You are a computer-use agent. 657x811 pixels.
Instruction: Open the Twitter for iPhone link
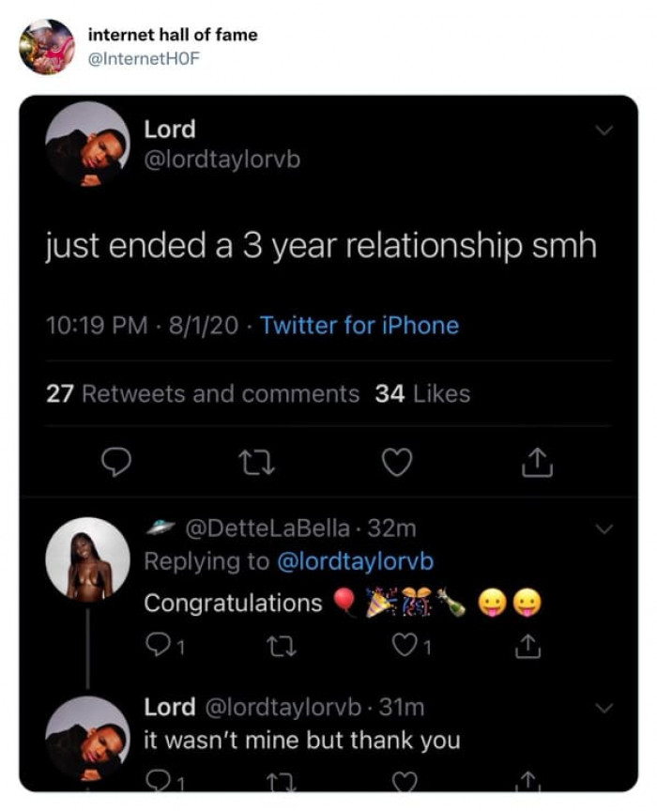tap(361, 325)
